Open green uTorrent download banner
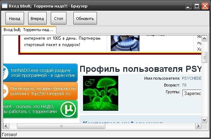Image resolution: width=211 pixels, height=139 pixels. coord(40,109)
